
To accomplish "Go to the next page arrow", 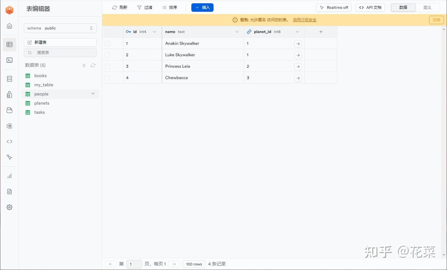I will [174, 264].
